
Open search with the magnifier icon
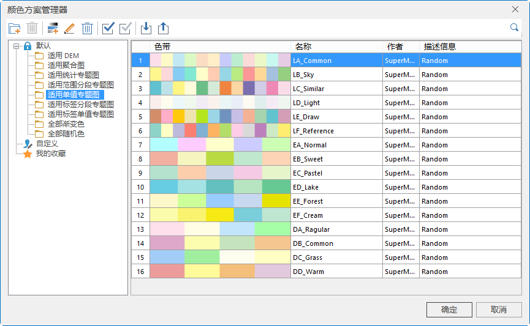[514, 28]
